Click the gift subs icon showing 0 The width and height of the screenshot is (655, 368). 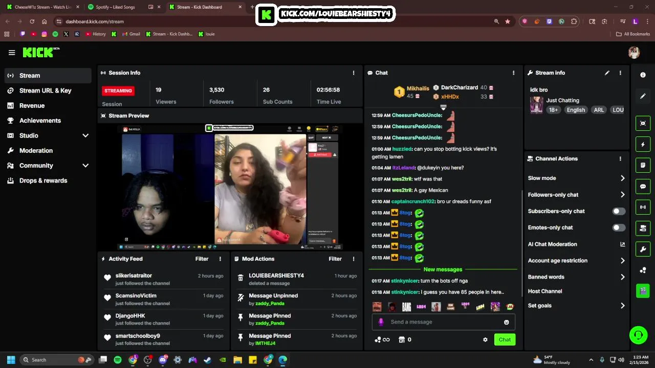pyautogui.click(x=405, y=339)
